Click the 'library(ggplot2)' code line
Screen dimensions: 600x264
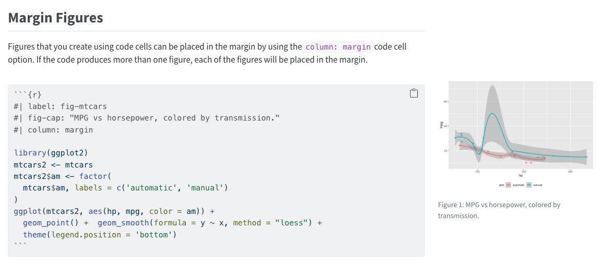(51, 153)
